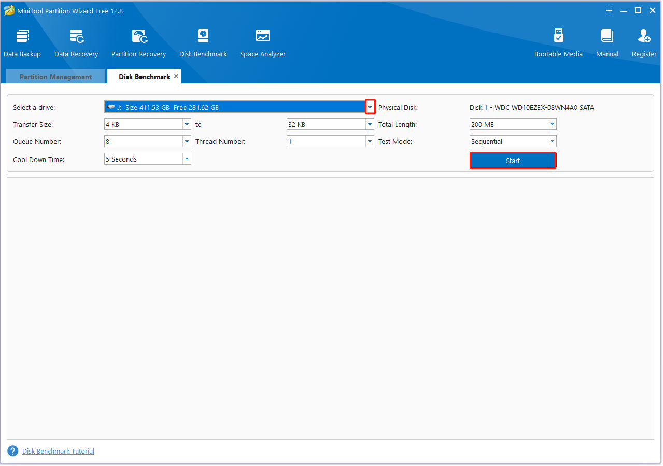Click the Thread Number label
Screen dimensions: 663x466
coord(220,142)
